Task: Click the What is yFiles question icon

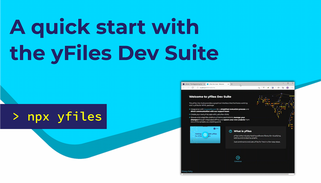Action: point(231,131)
